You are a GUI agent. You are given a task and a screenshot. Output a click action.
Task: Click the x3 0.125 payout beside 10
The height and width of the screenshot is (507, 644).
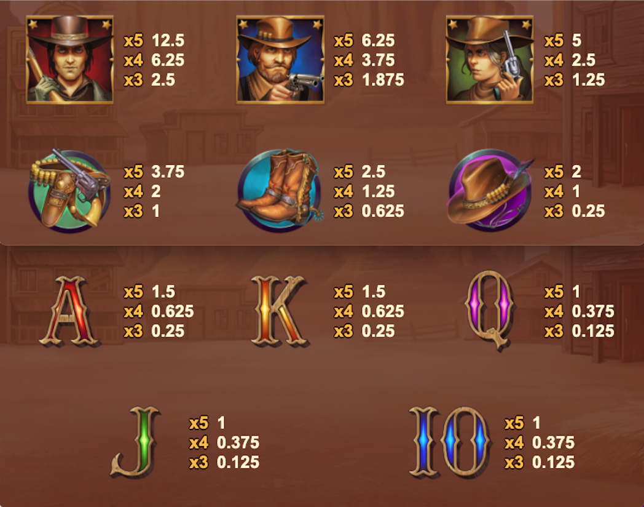(x=540, y=462)
